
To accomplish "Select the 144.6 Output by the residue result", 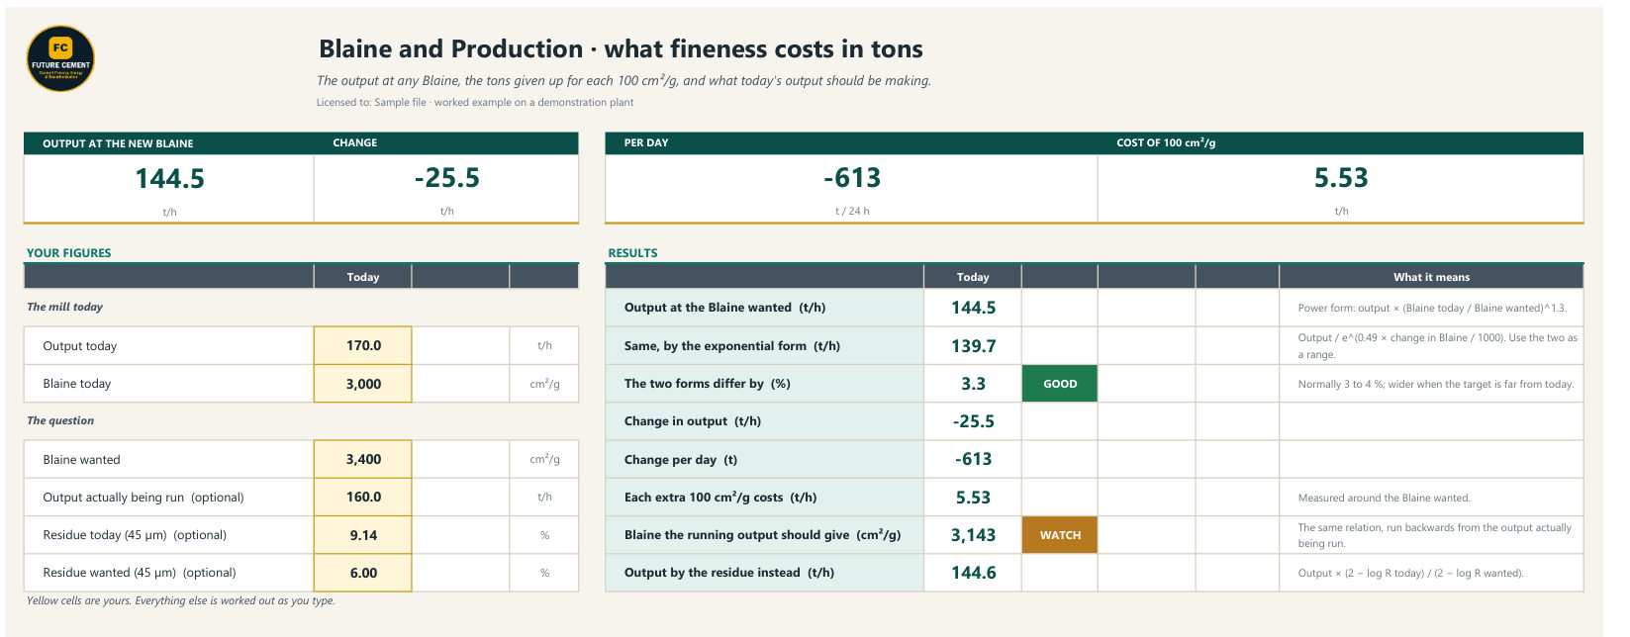I will (x=973, y=573).
